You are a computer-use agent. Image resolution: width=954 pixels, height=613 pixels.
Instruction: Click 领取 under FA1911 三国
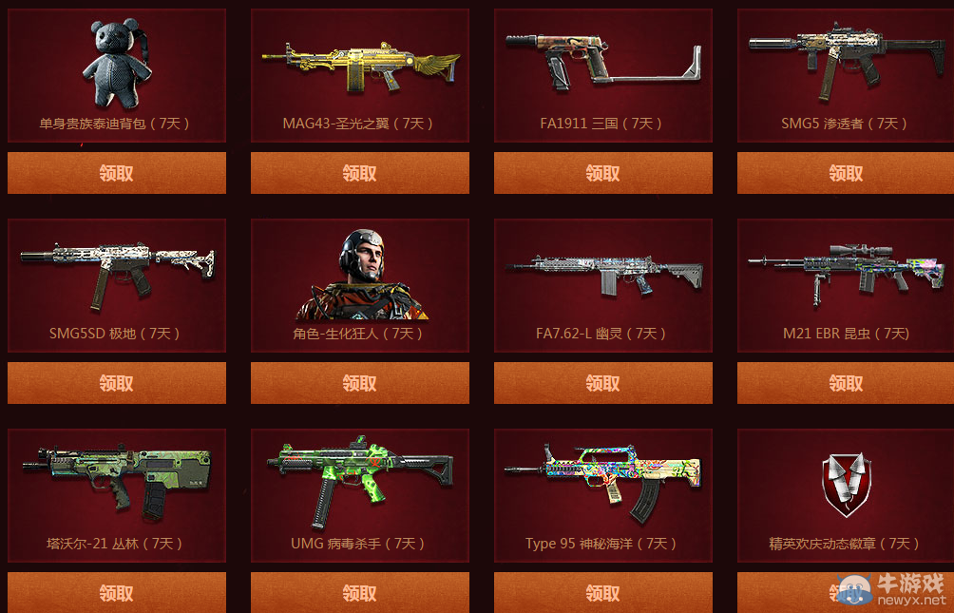pos(603,173)
